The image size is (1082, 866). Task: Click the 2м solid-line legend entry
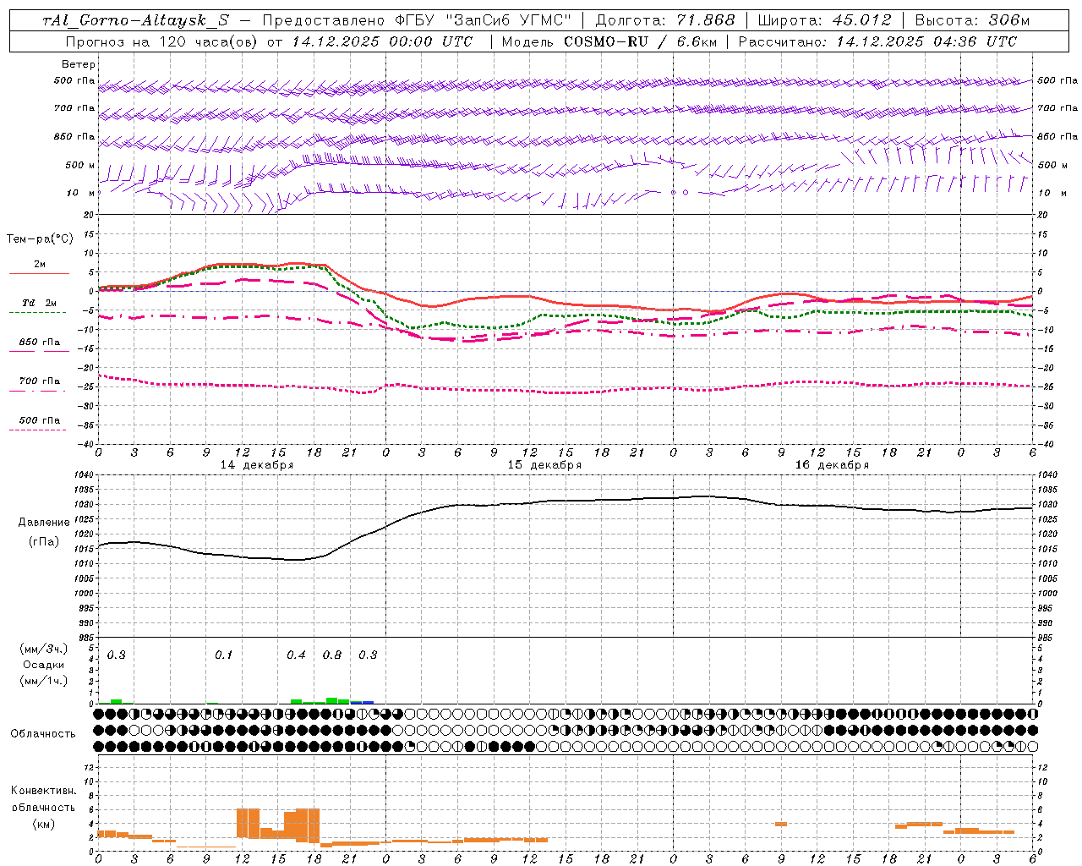[40, 268]
